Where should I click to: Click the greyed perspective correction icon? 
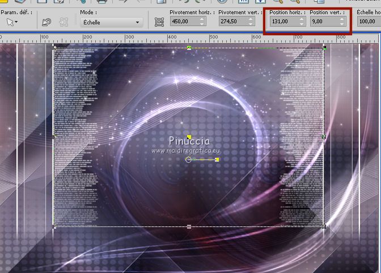(x=63, y=22)
